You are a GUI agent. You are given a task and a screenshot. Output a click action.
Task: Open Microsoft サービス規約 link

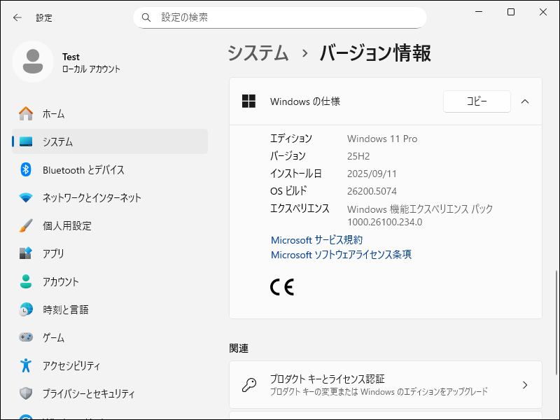[x=316, y=240]
